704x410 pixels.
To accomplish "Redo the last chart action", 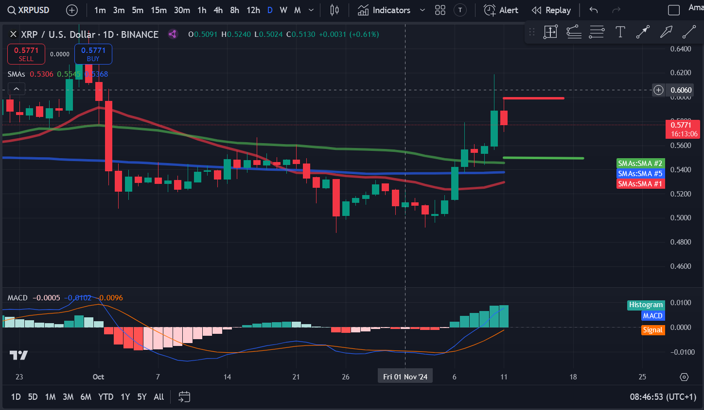I will [616, 10].
